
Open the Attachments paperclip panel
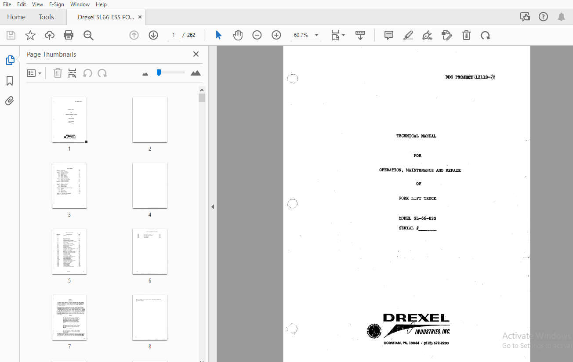coord(10,101)
